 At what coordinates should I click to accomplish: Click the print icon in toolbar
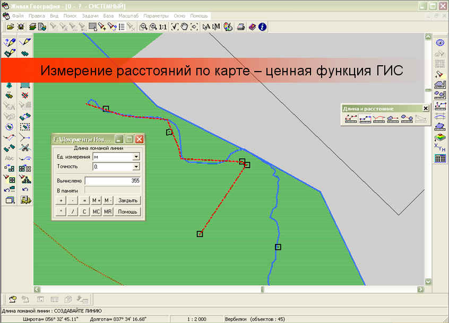point(240,27)
